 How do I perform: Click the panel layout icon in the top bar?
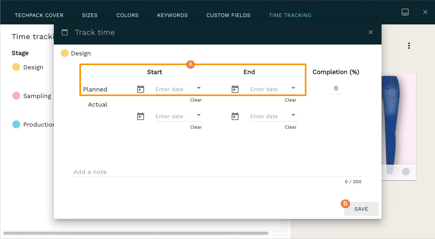point(405,12)
